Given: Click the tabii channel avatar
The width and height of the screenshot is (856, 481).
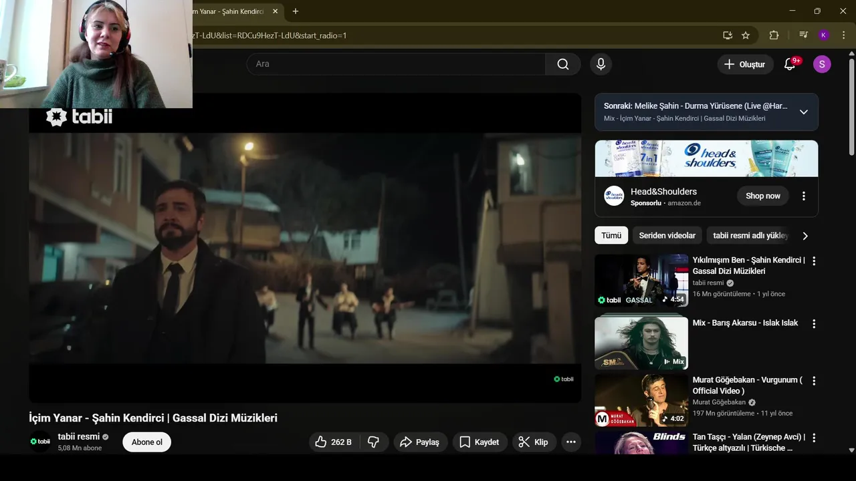Looking at the screenshot, I should point(40,442).
